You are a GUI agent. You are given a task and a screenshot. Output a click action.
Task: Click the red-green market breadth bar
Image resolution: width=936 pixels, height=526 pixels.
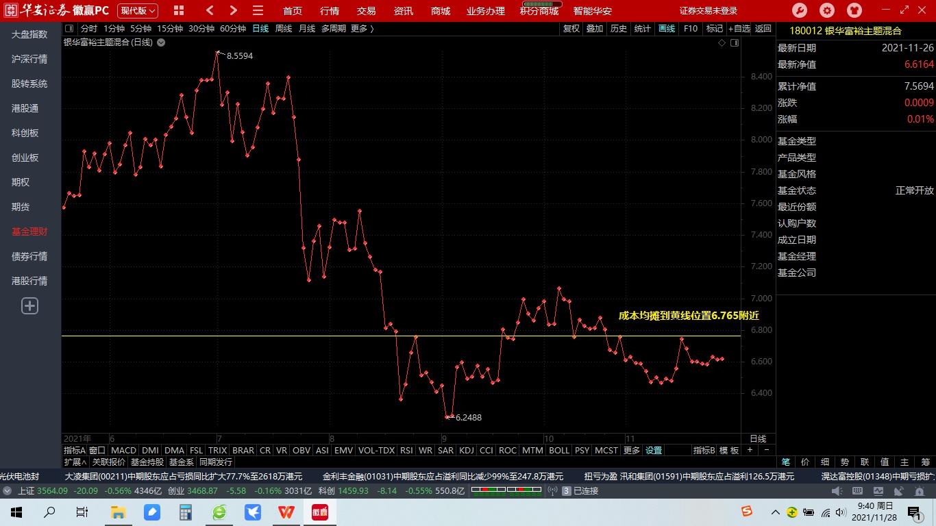pos(506,490)
